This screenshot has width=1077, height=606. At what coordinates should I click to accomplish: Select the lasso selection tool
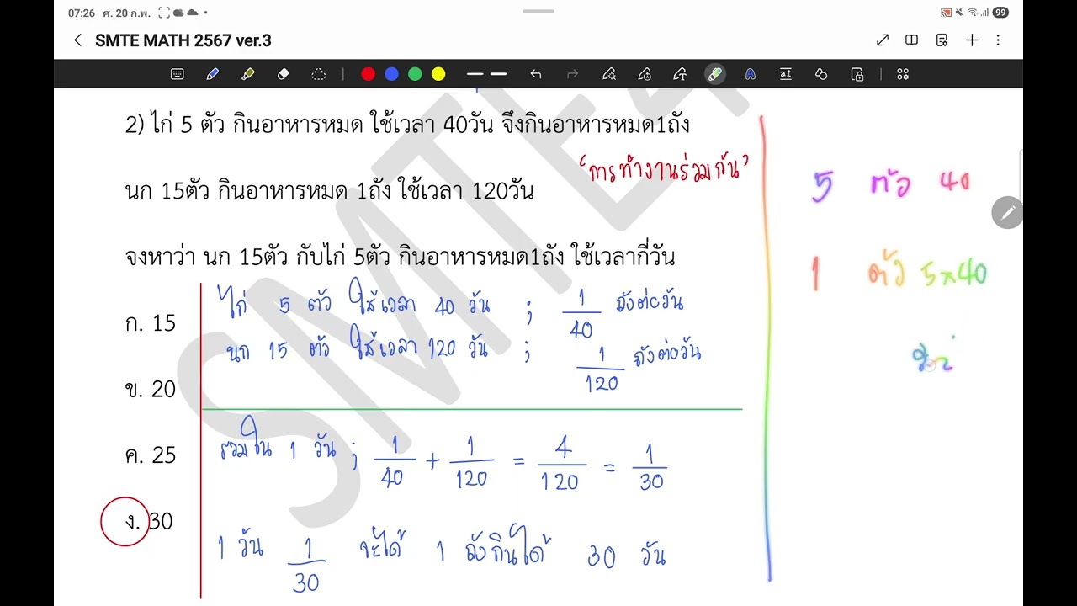pos(319,74)
